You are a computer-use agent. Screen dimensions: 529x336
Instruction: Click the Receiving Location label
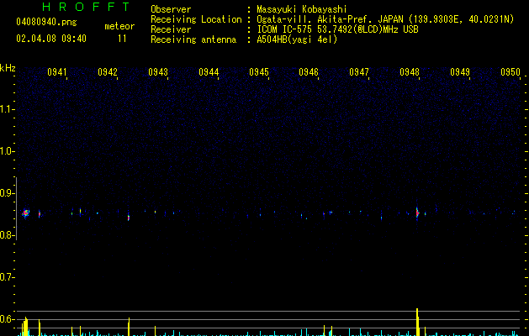click(x=196, y=19)
